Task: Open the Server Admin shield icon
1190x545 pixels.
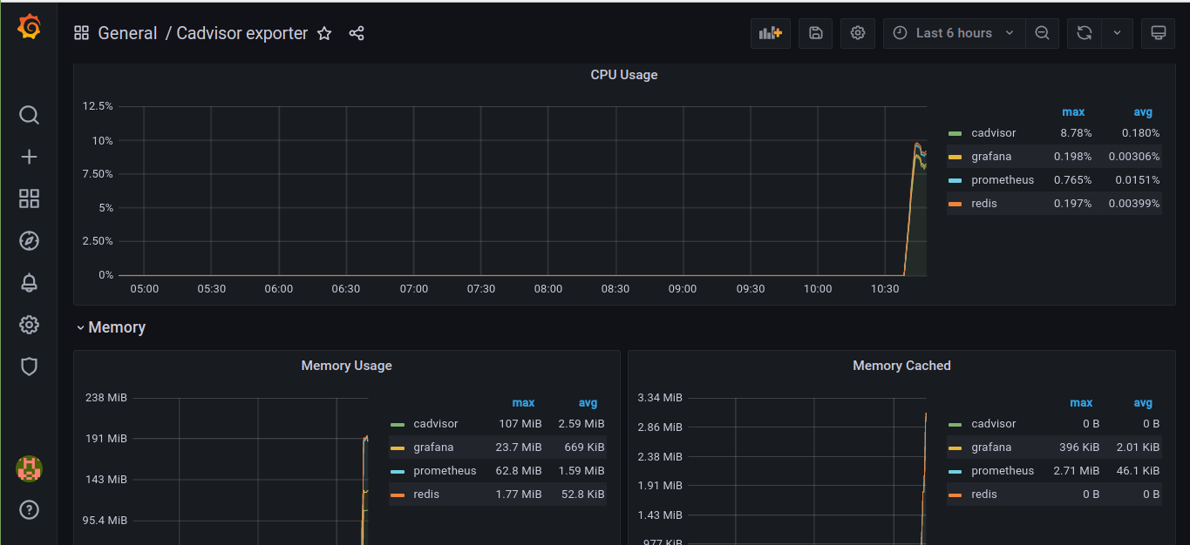Action: pyautogui.click(x=29, y=367)
